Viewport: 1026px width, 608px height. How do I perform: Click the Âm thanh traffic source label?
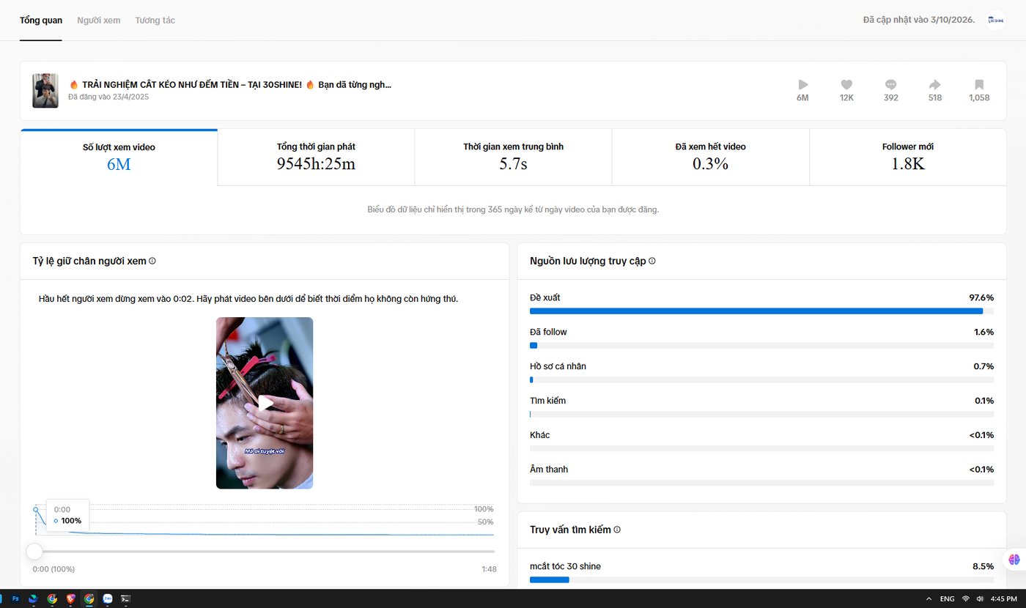[549, 469]
